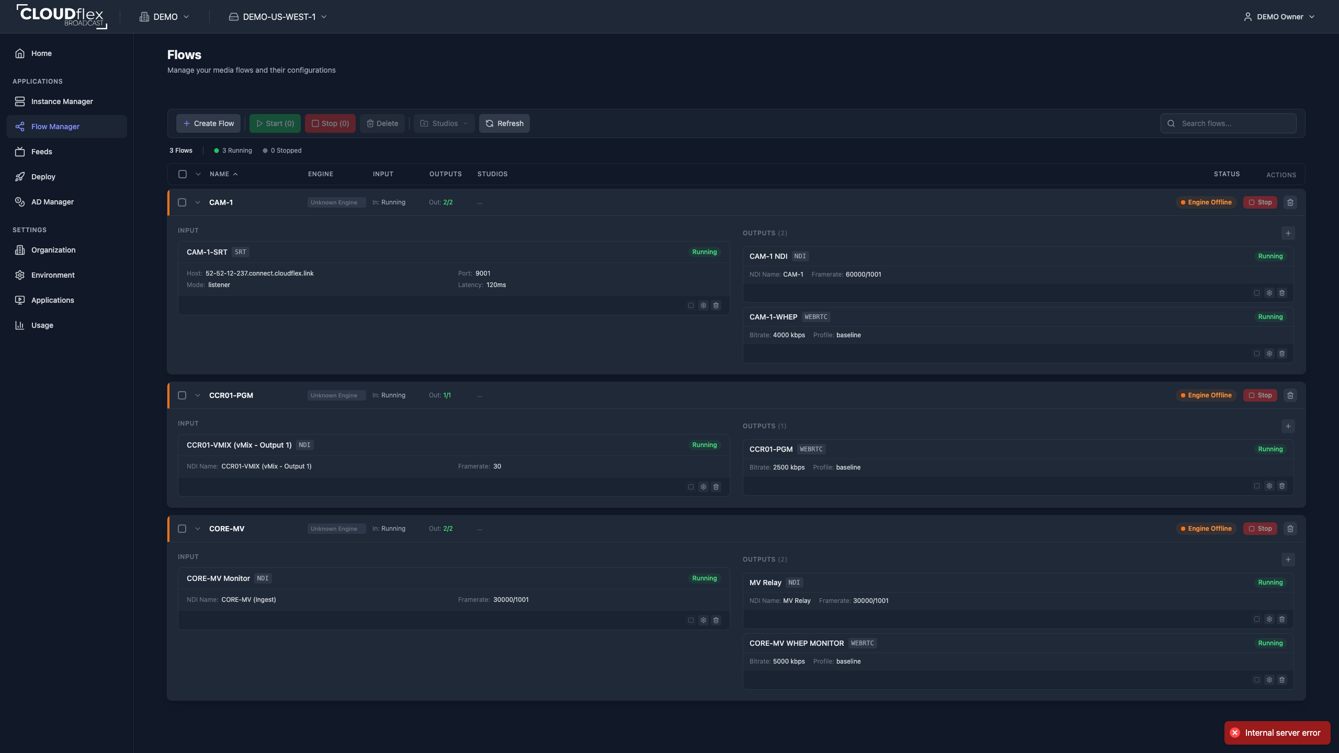Open Usage in sidebar
The height and width of the screenshot is (753, 1339).
66,325
